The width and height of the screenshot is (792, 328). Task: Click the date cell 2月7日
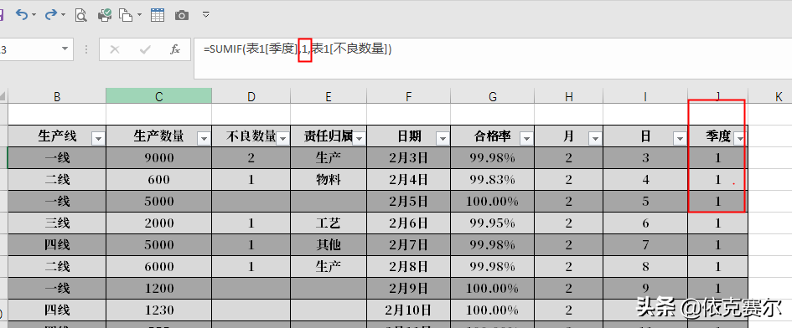[409, 244]
